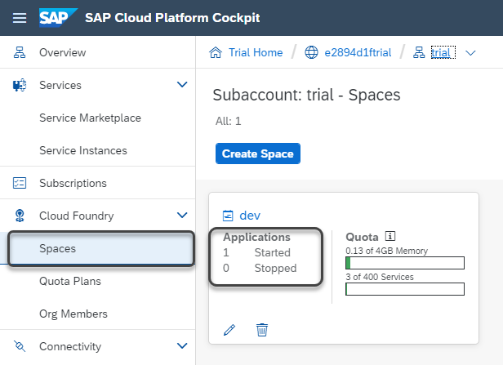Image resolution: width=503 pixels, height=365 pixels.
Task: Click the globe icon beside e2894d1ftrial
Action: tap(311, 52)
